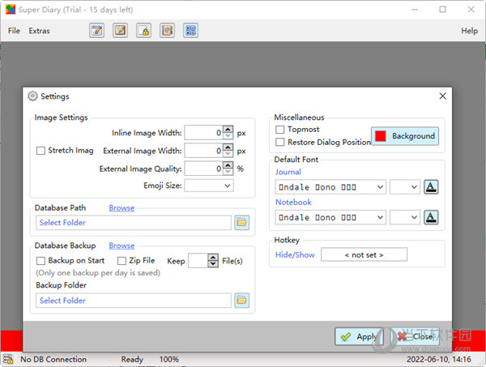The width and height of the screenshot is (486, 367).
Task: Click the Close button in Settings
Action: (x=416, y=336)
